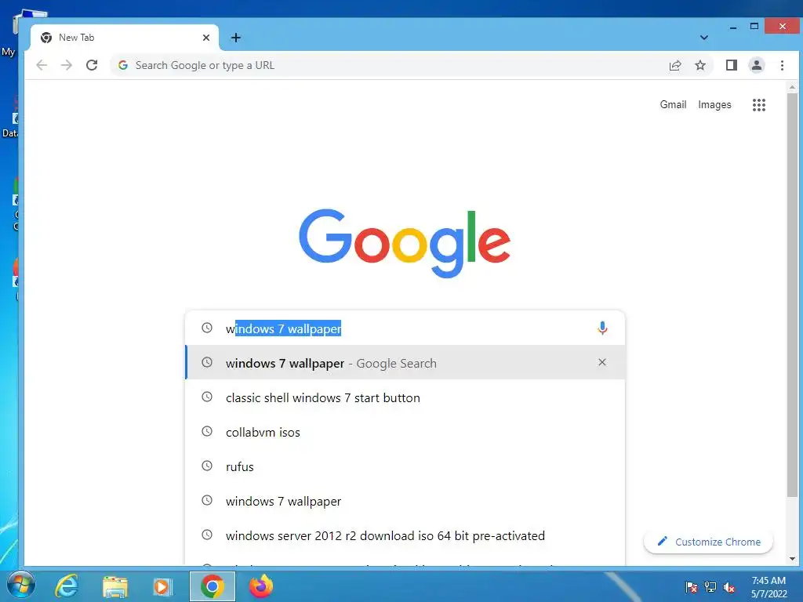The height and width of the screenshot is (602, 803).
Task: Click the Customize Chrome button
Action: pyautogui.click(x=708, y=542)
